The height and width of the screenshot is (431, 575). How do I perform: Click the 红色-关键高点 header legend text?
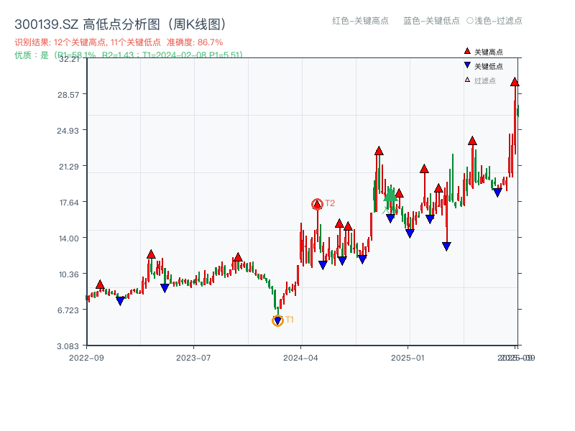(x=360, y=21)
